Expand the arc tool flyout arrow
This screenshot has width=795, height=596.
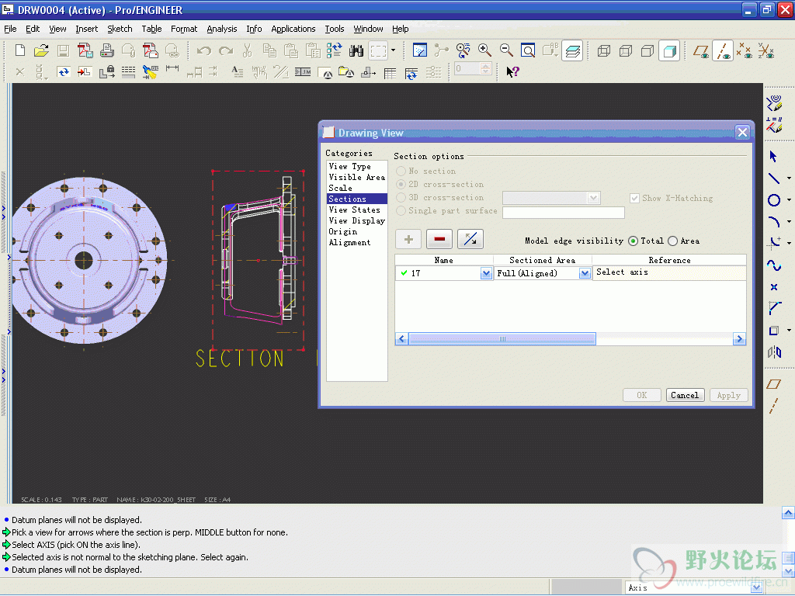(789, 221)
